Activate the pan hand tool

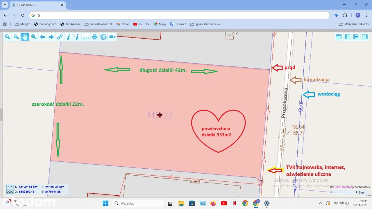click(25, 37)
